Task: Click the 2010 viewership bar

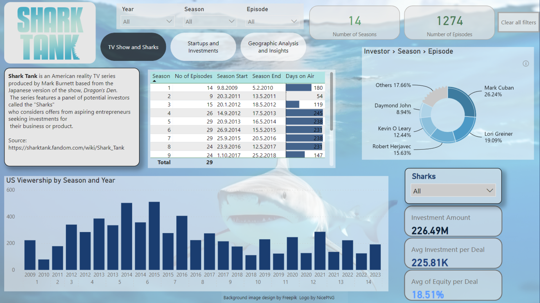Action: pyautogui.click(x=44, y=265)
